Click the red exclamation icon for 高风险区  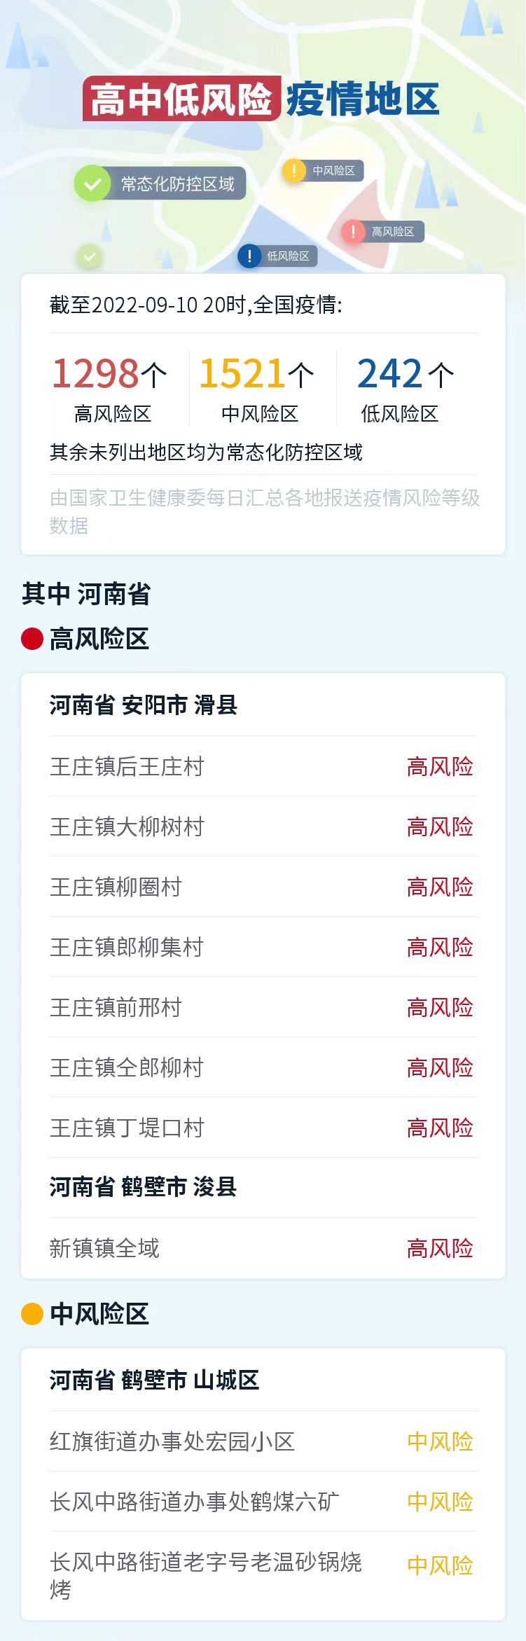(353, 232)
